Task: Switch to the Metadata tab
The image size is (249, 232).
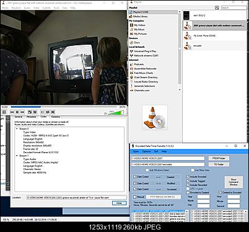Action: [x=32, y=117]
